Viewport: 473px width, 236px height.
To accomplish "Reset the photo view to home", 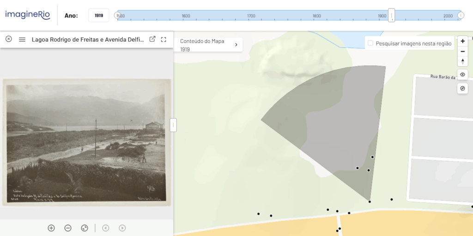I will pyautogui.click(x=85, y=228).
